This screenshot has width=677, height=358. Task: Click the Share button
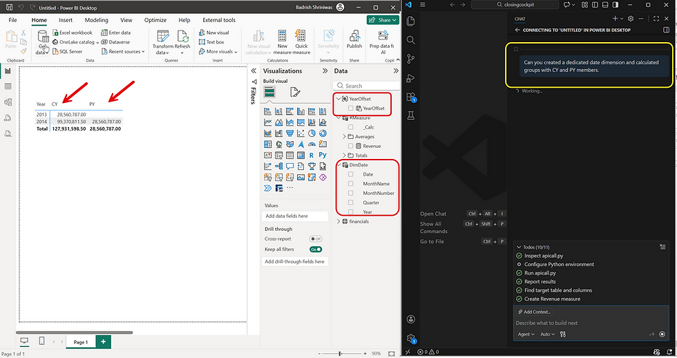point(383,20)
